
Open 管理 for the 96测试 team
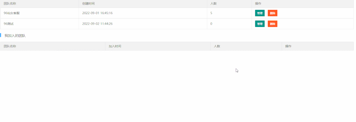pyautogui.click(x=260, y=24)
